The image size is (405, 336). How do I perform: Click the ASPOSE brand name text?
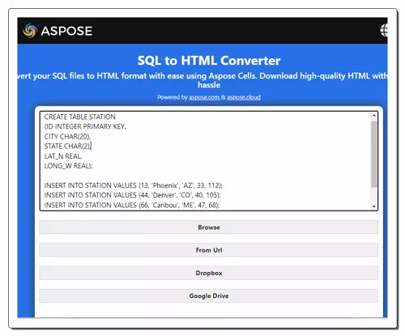point(66,31)
